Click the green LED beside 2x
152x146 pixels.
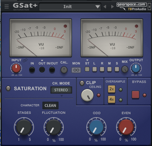pyautogui.click(x=121, y=90)
